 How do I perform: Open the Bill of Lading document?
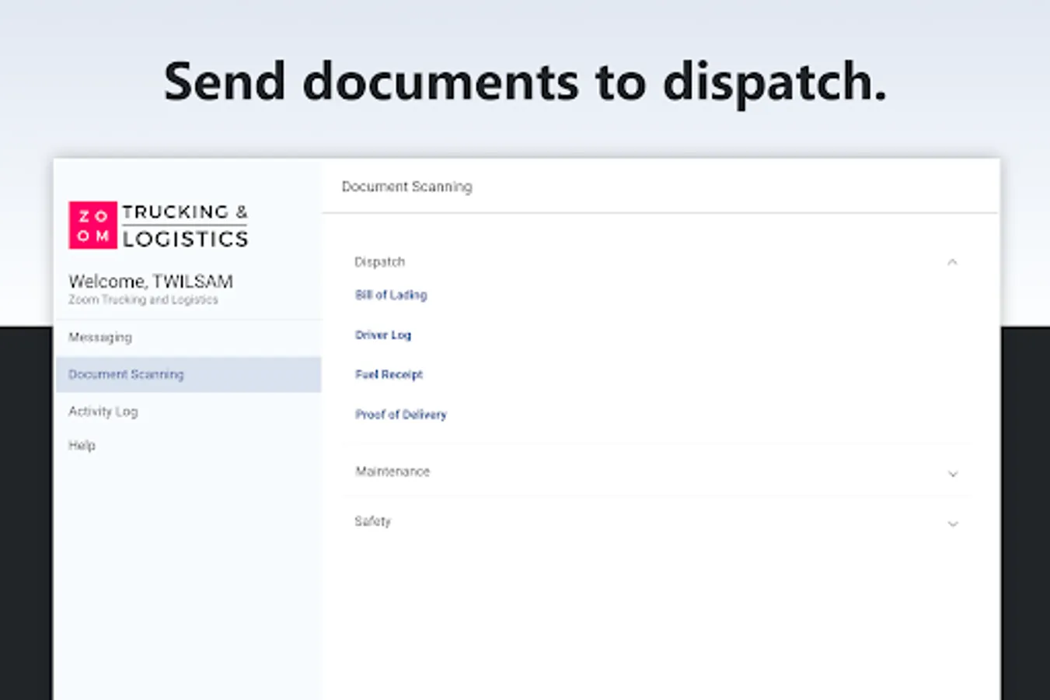[391, 295]
